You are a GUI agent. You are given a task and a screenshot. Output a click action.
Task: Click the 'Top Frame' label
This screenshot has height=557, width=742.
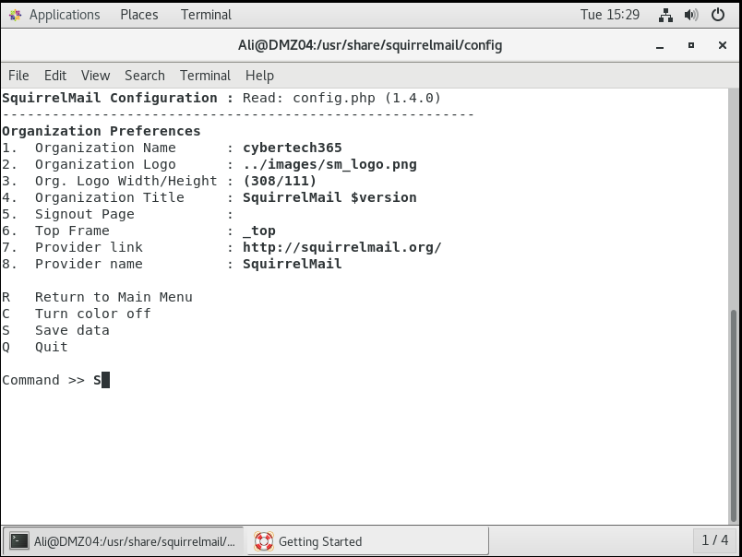pos(72,231)
